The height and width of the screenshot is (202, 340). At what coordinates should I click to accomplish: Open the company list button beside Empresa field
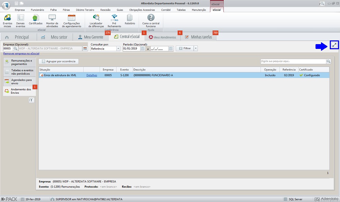click(x=85, y=49)
